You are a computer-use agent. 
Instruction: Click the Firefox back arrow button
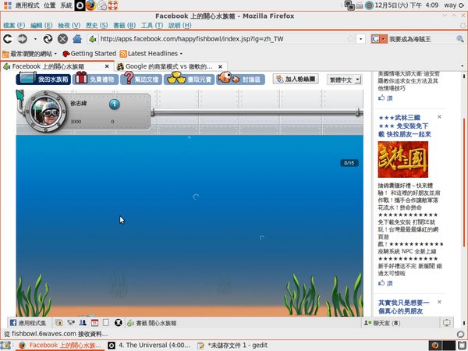click(x=8, y=39)
